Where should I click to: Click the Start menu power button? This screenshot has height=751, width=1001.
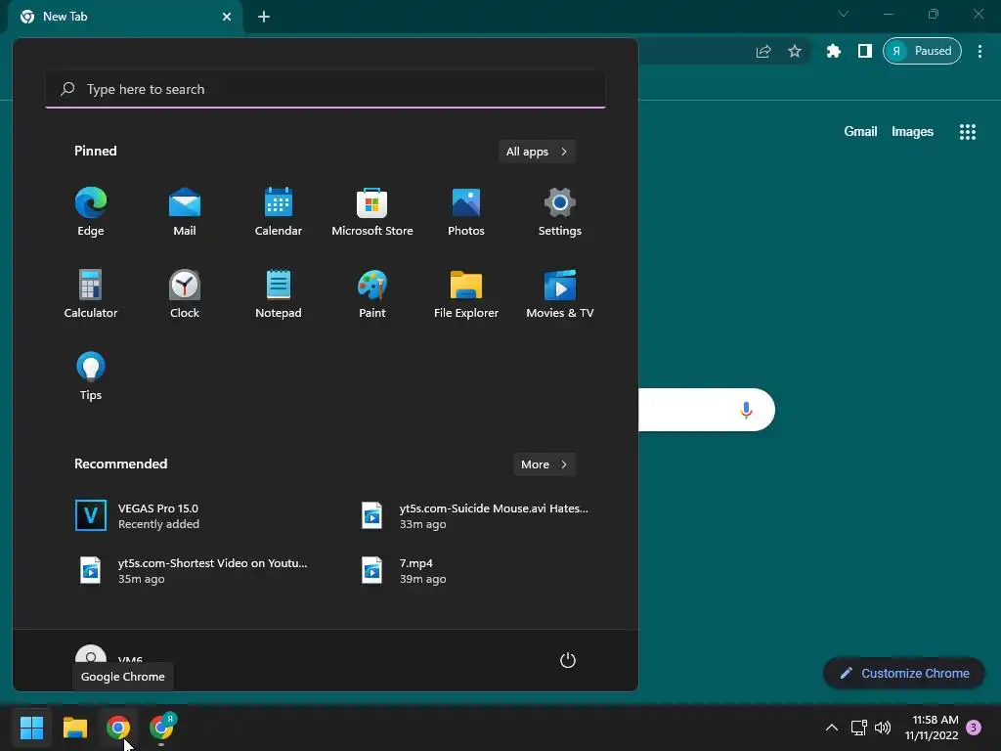pos(568,660)
